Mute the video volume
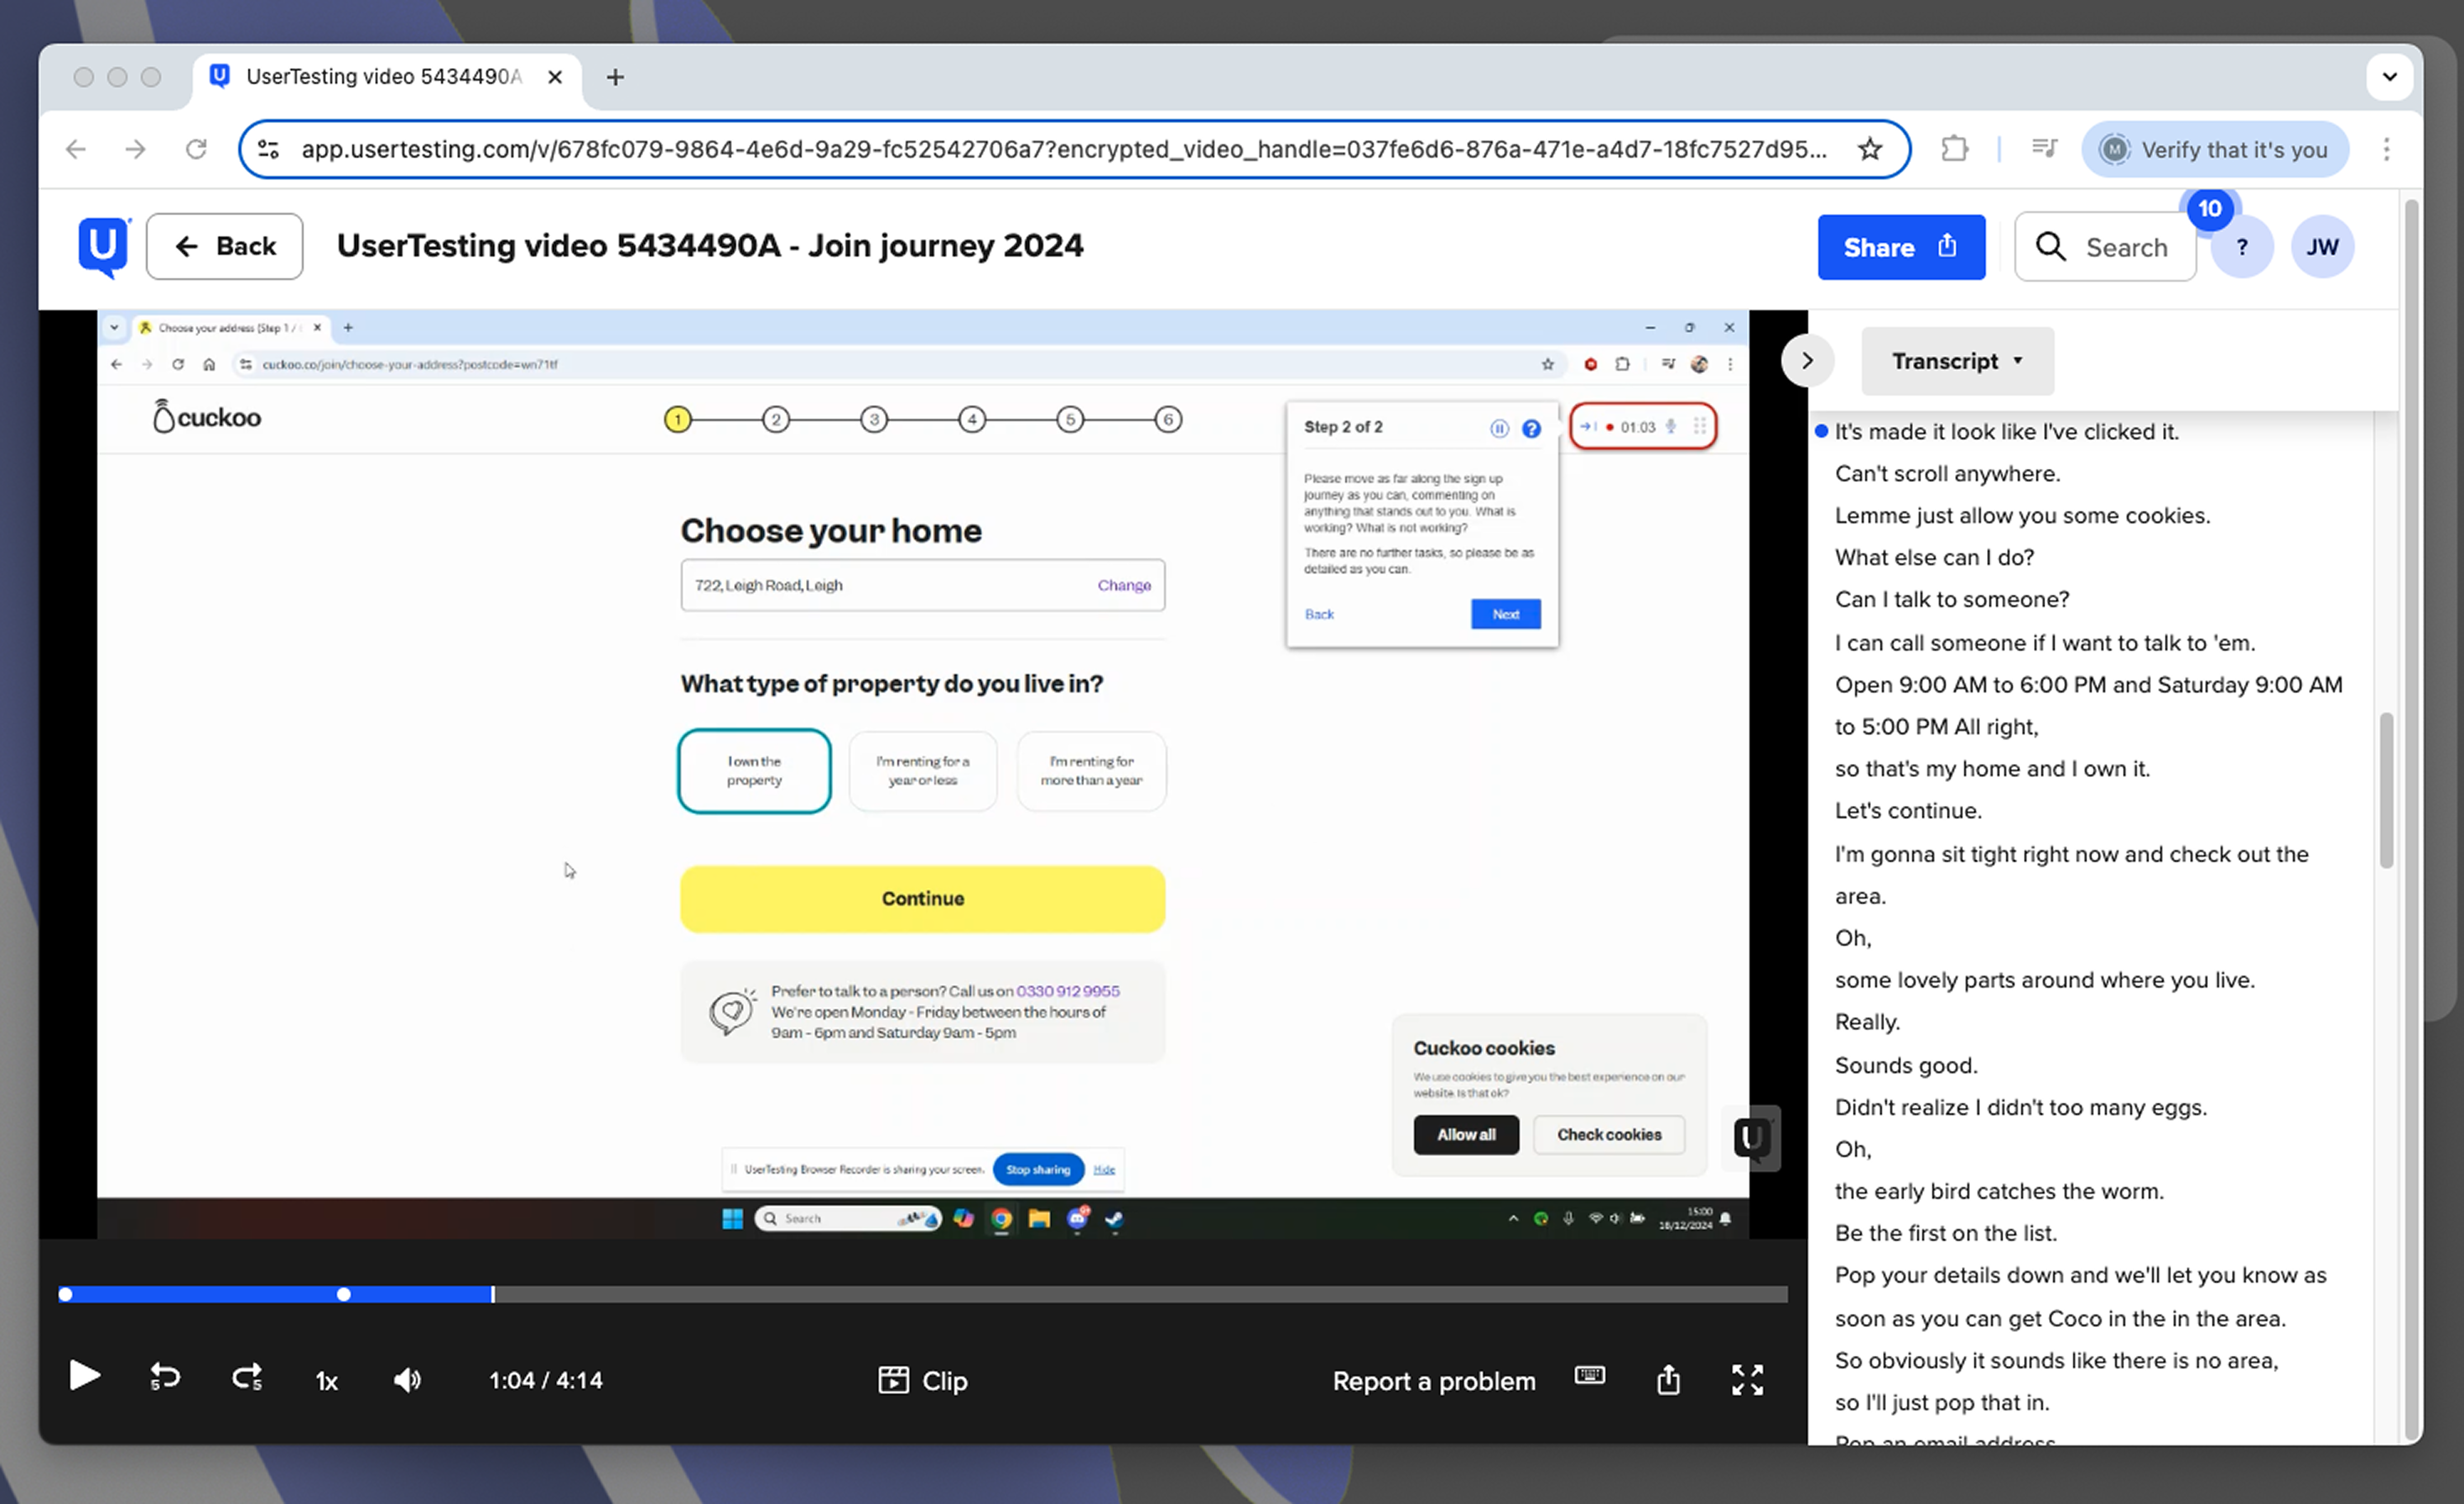 point(407,1380)
